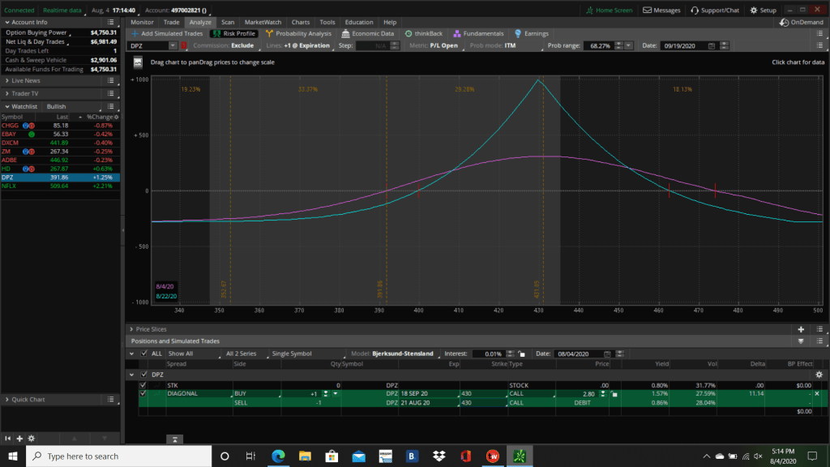Add a new price slice
The height and width of the screenshot is (467, 830).
[801, 330]
